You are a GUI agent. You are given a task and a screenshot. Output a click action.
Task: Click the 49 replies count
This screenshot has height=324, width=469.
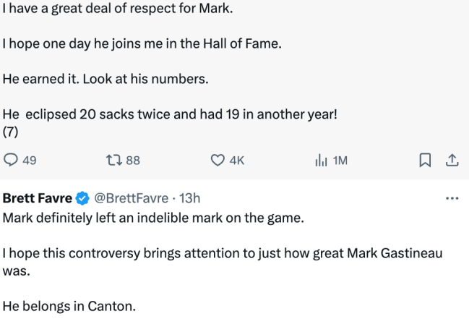[30, 161]
